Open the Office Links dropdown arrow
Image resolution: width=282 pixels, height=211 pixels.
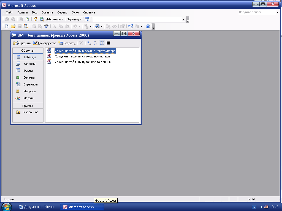point(91,26)
